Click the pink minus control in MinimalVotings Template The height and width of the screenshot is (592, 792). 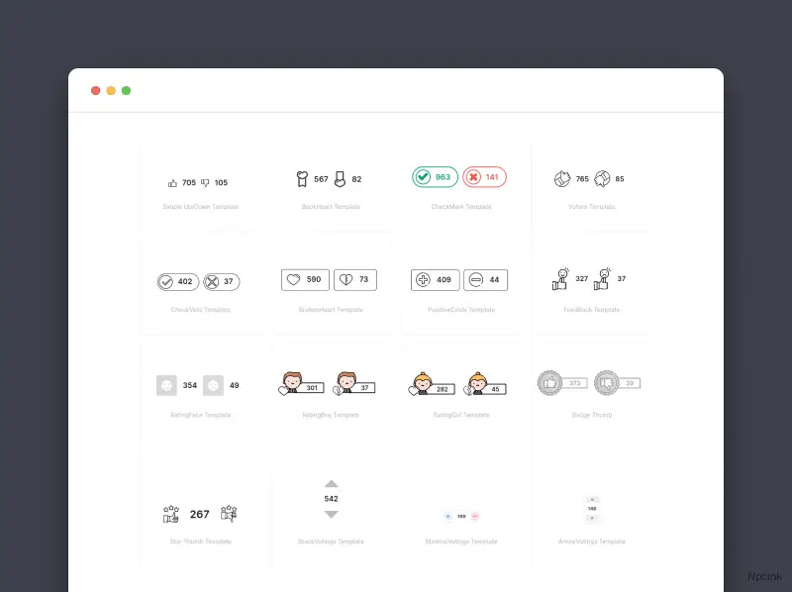point(474,516)
